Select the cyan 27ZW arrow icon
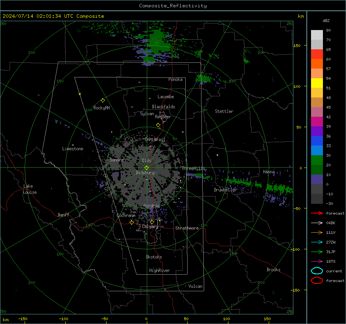 coord(317,242)
